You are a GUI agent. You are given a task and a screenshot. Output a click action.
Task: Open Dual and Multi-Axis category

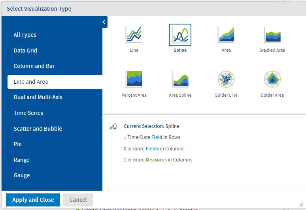point(38,97)
